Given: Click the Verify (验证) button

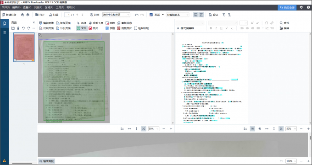Looking at the screenshot, I should pyautogui.click(x=213, y=15).
